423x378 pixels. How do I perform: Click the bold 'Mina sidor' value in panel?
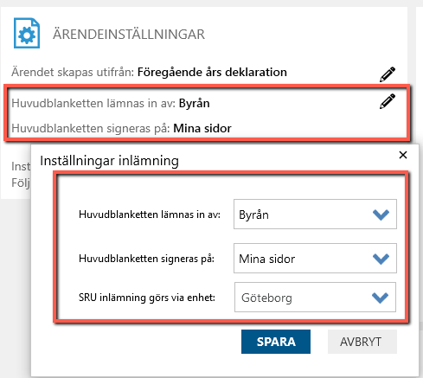(202, 128)
